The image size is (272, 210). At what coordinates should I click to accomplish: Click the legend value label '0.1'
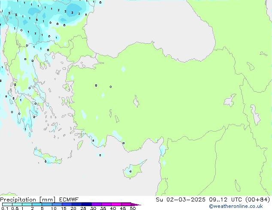(x=5, y=208)
